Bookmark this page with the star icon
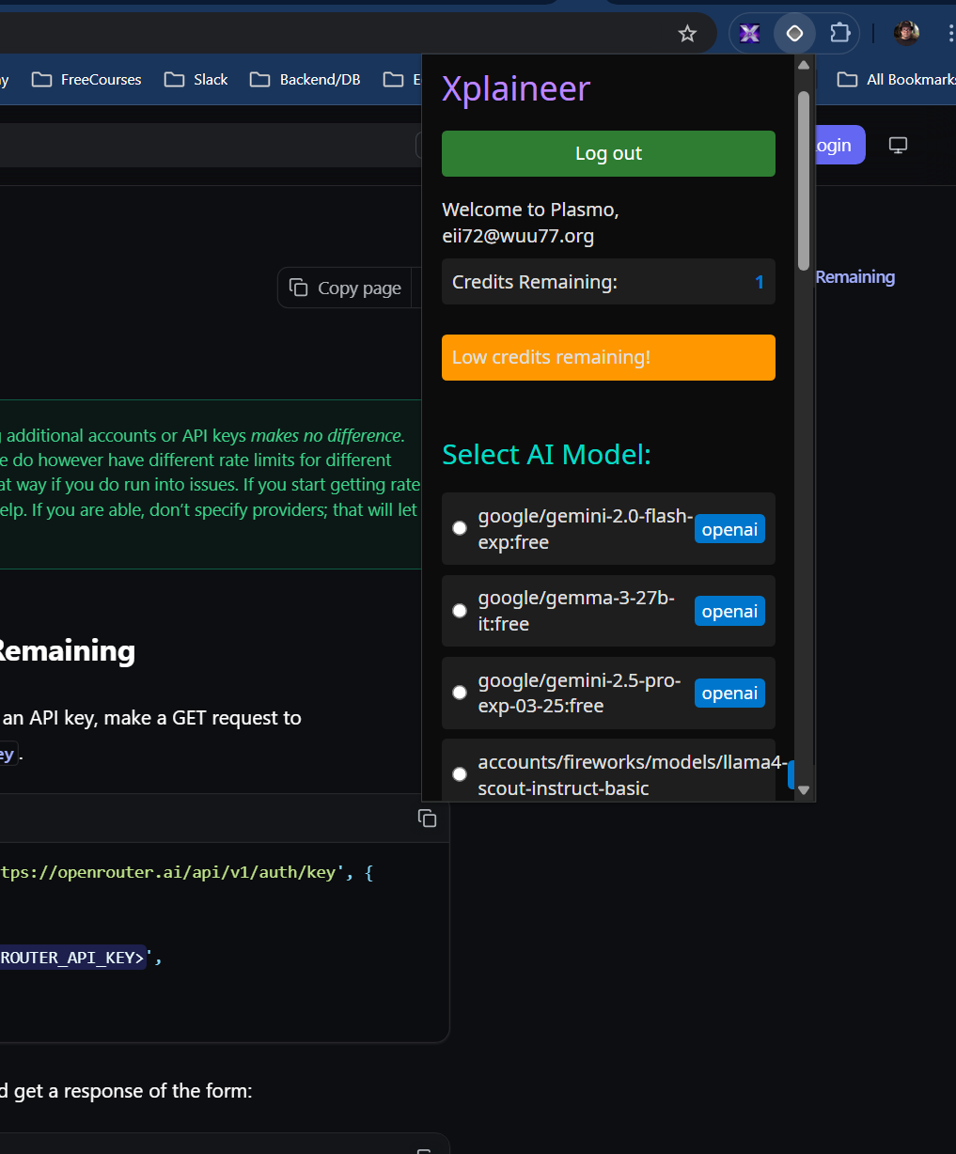This screenshot has height=1154, width=956. coord(687,34)
